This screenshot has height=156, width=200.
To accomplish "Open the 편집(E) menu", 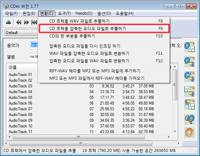I will (29, 13).
